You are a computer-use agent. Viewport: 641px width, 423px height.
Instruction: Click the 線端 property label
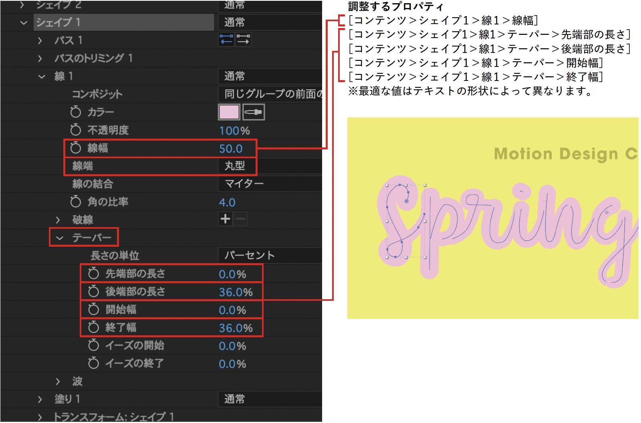pyautogui.click(x=83, y=166)
